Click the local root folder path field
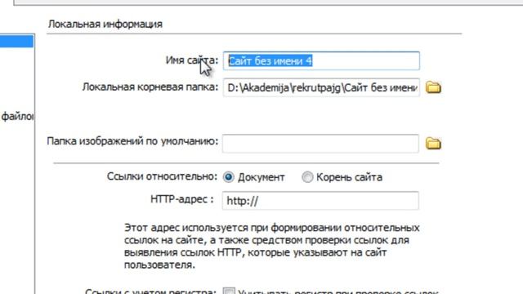The width and height of the screenshot is (523, 294). [x=321, y=87]
